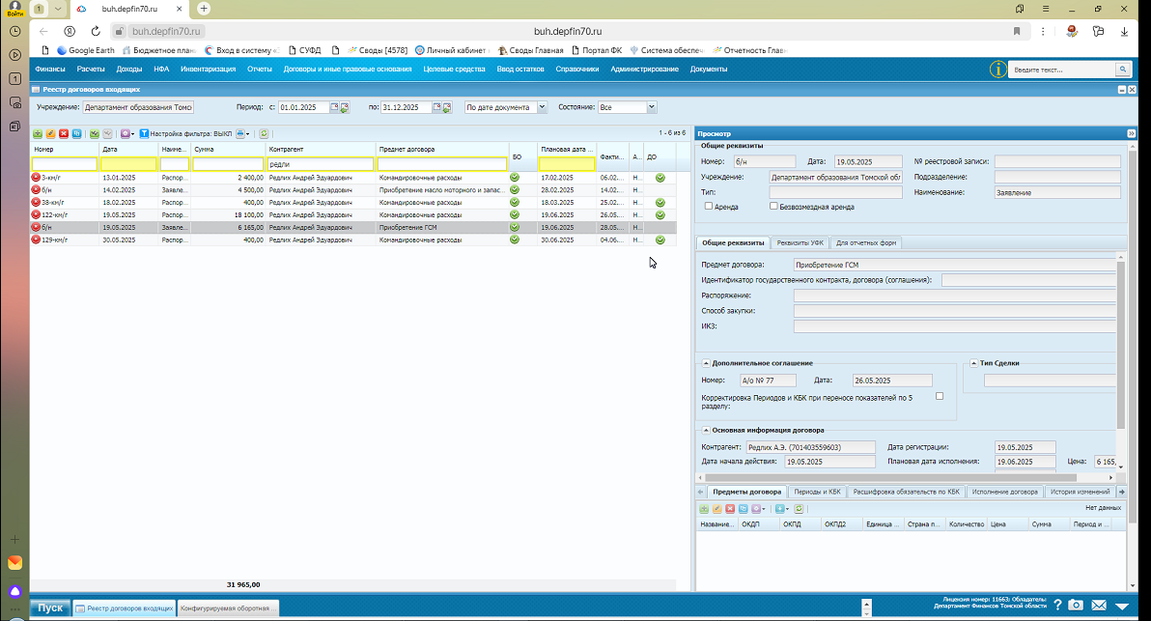1151x621 pixels.
Task: Toggle the Безвозмездная аренда checkbox
Action: [772, 207]
